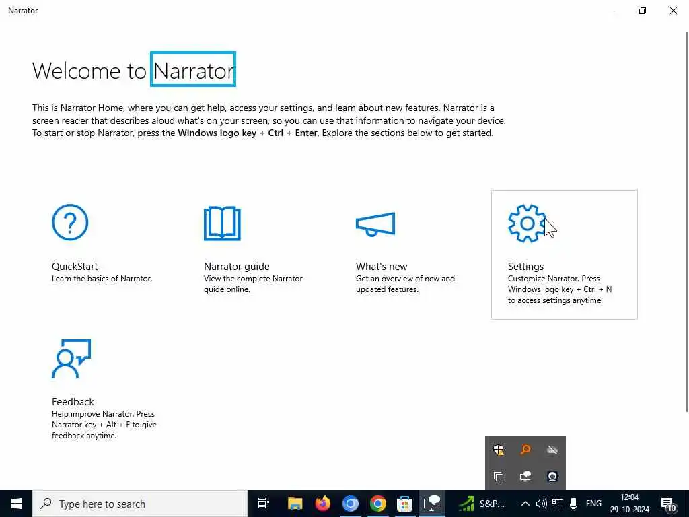Click the overlapping squares tray icon
Viewport: 689px width, 517px height.
click(x=499, y=477)
